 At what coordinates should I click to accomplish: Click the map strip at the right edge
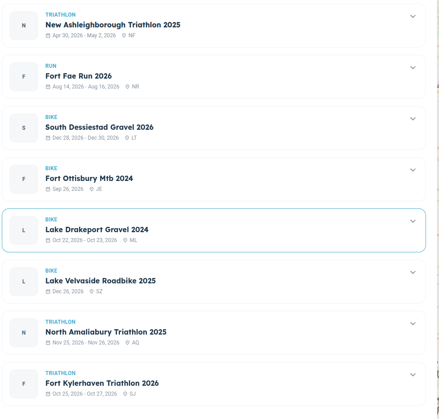pos(438,209)
